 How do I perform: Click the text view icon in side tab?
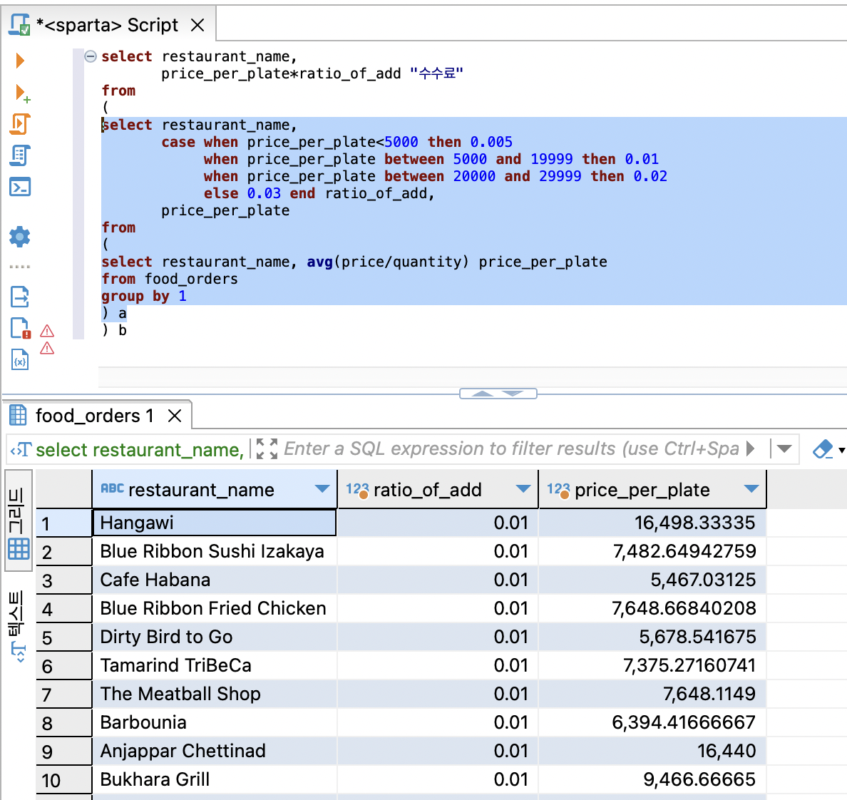pyautogui.click(x=19, y=653)
